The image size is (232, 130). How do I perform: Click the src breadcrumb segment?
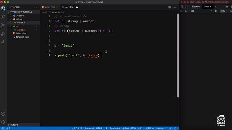click(x=44, y=12)
